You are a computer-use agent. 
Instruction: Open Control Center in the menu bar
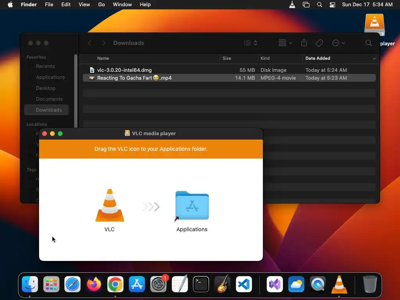tap(332, 5)
